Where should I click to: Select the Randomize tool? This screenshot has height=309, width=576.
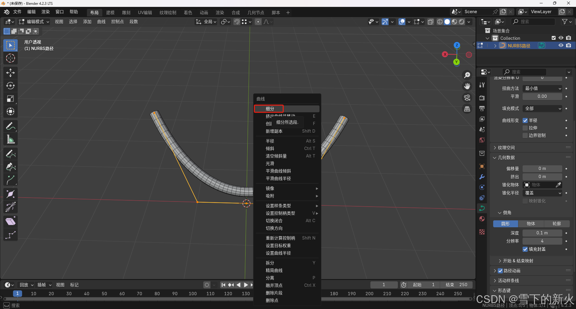click(x=10, y=235)
